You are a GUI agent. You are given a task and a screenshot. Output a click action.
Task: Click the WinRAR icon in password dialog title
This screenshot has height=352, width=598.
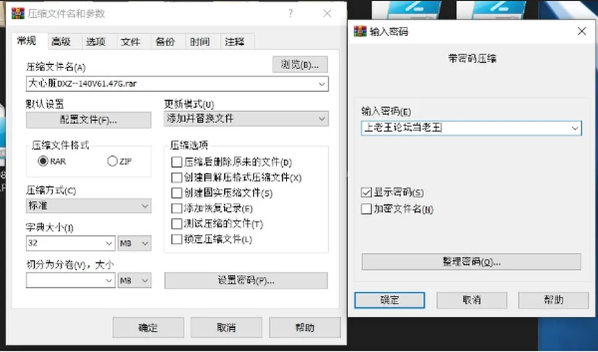360,31
